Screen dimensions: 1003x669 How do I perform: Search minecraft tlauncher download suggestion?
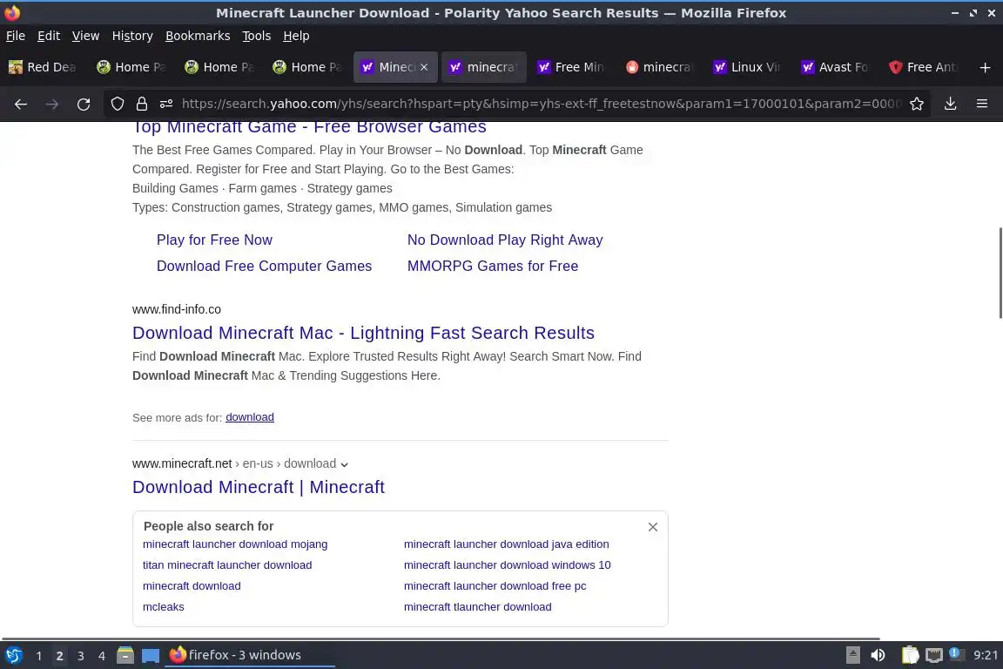(x=477, y=607)
